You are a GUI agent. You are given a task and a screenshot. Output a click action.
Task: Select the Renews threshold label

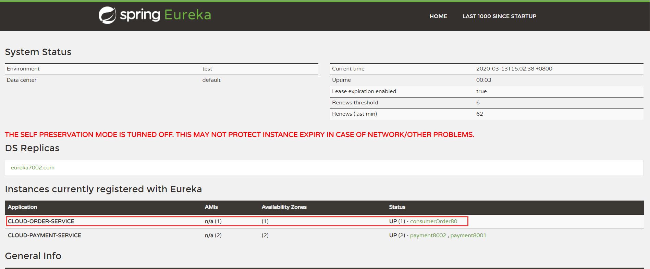click(x=355, y=103)
